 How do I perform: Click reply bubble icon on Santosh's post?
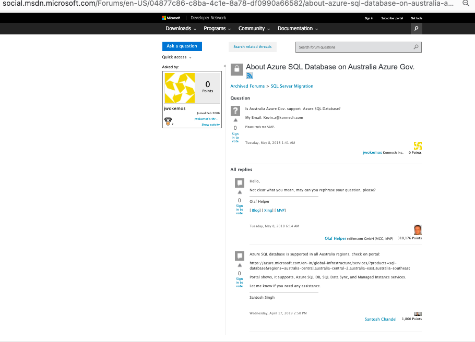[240, 256]
